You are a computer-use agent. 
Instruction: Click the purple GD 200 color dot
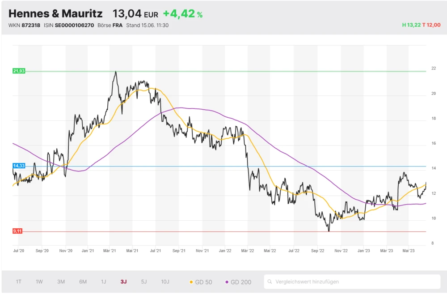point(227,282)
